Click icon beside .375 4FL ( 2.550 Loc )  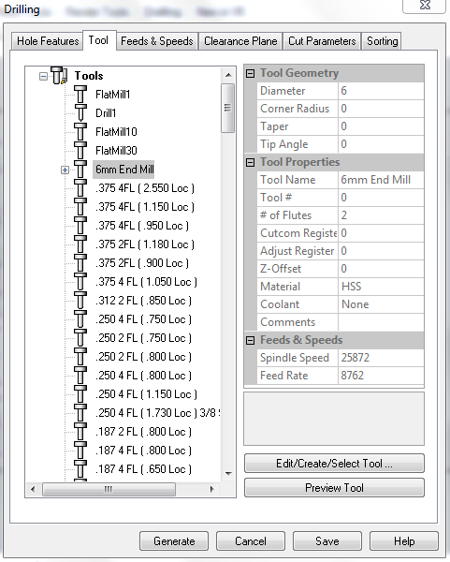[80, 188]
